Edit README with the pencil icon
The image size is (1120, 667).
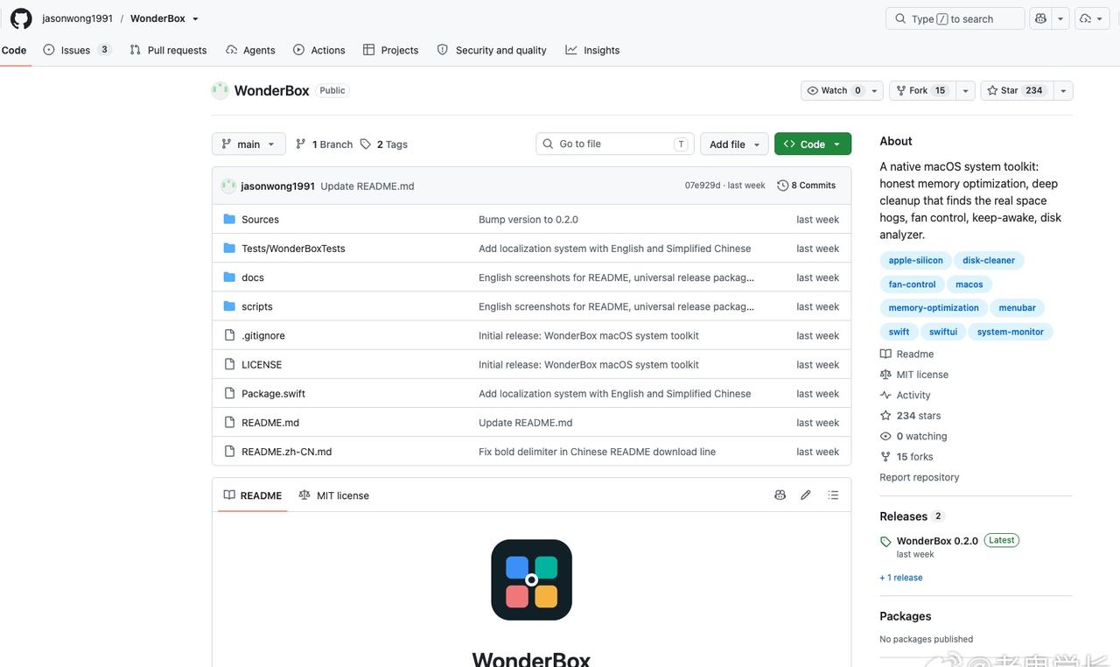click(806, 495)
